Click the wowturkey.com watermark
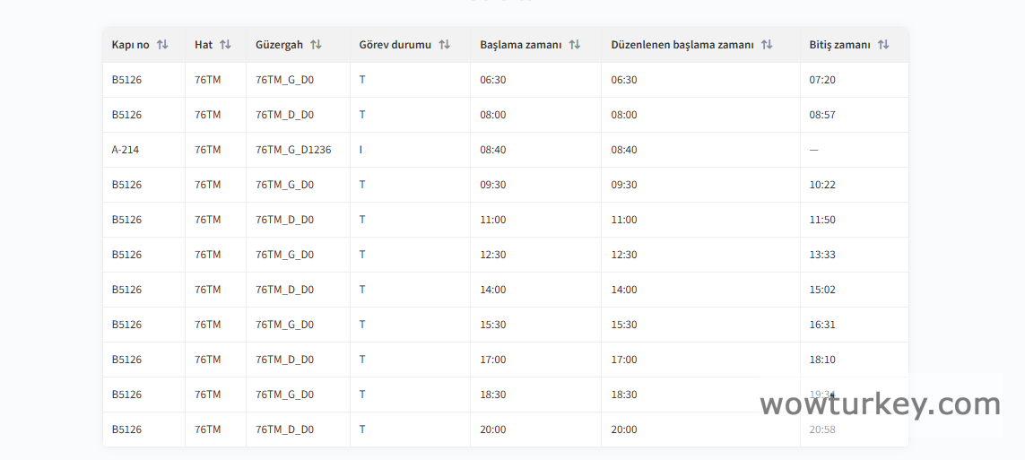The image size is (1025, 460). [880, 405]
